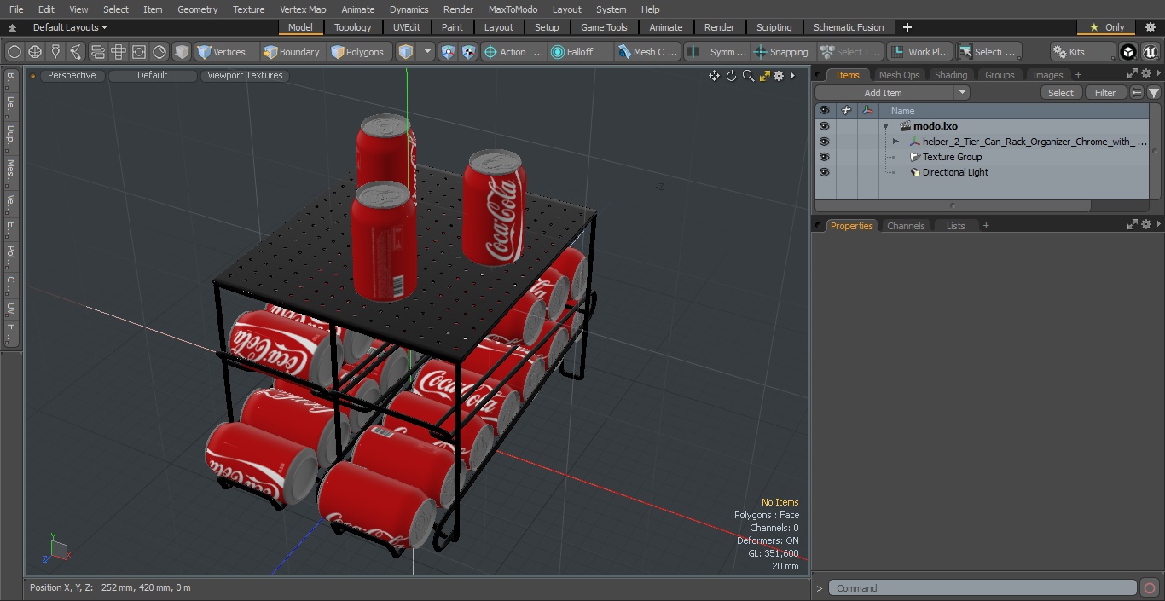Switch to the Topology layout tab
This screenshot has width=1165, height=601.
tap(352, 27)
